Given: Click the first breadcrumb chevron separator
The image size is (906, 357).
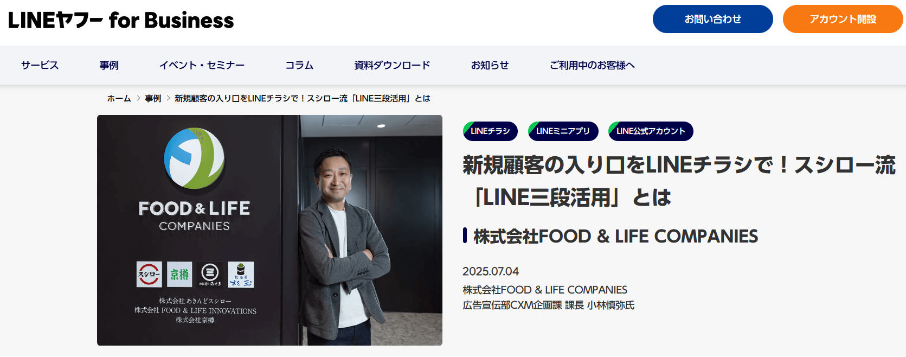Looking at the screenshot, I should (x=138, y=98).
